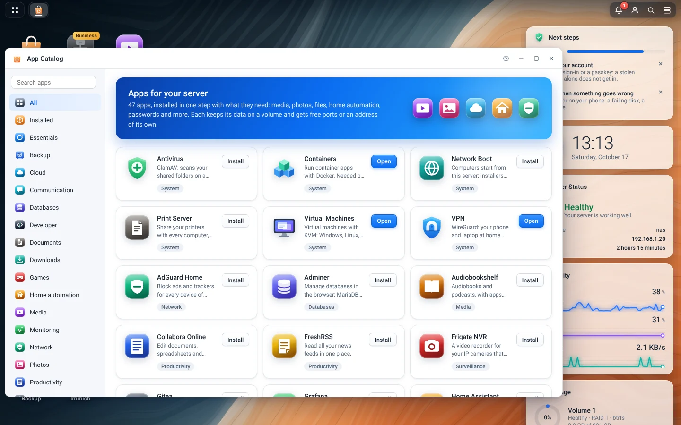Click the Virtual Machines monitor icon
681x425 pixels.
[284, 228]
